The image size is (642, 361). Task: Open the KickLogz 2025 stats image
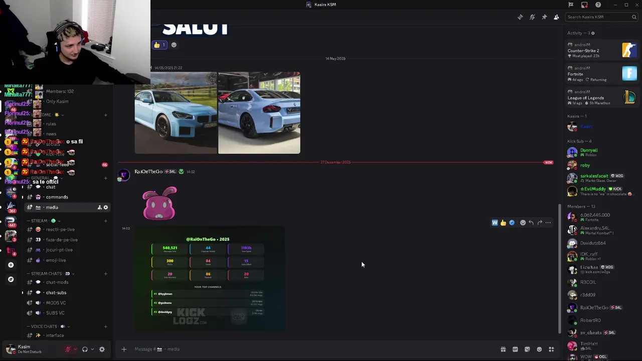210,279
